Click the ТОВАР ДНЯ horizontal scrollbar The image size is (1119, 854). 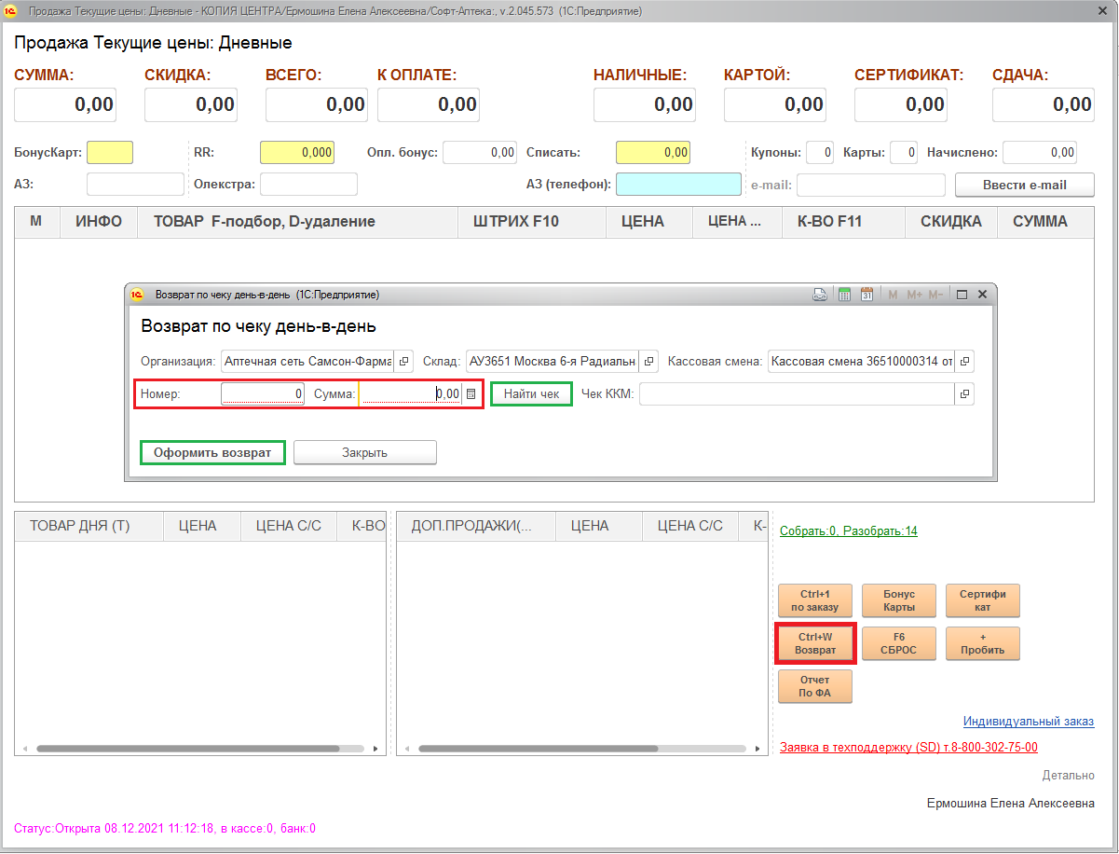pos(200,749)
